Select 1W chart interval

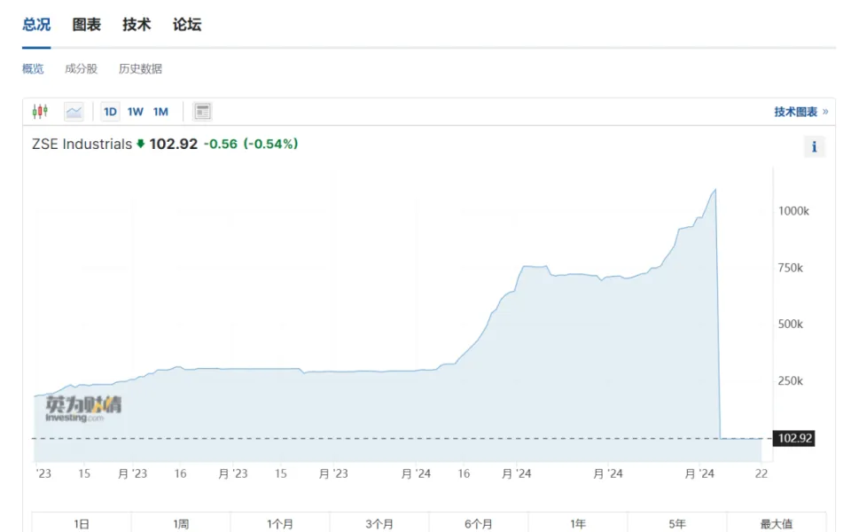point(135,112)
